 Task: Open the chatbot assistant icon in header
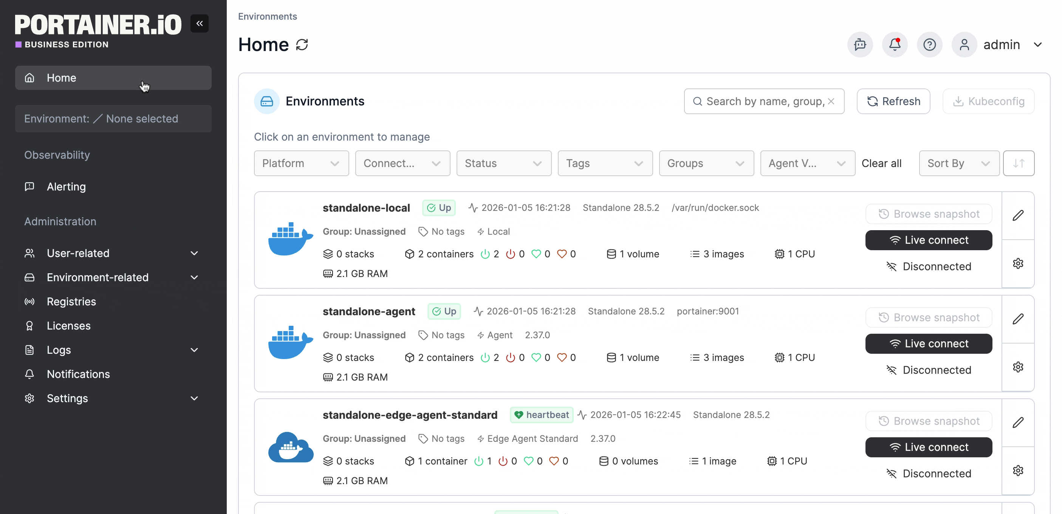coord(859,45)
